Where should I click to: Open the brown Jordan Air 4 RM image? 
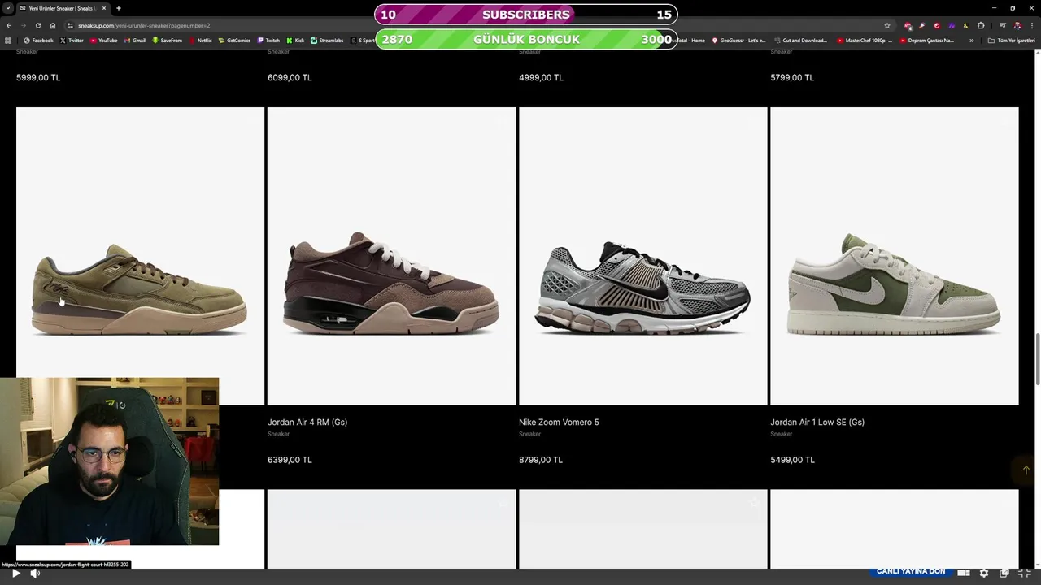391,256
